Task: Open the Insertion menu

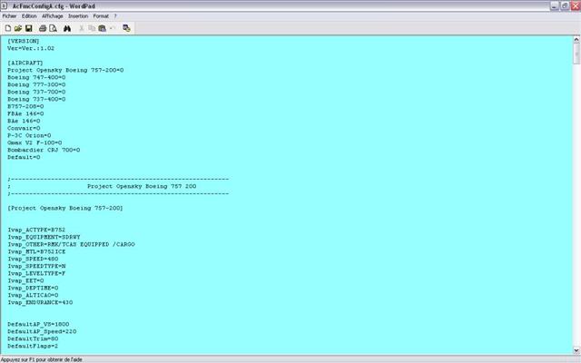Action: pyautogui.click(x=78, y=16)
